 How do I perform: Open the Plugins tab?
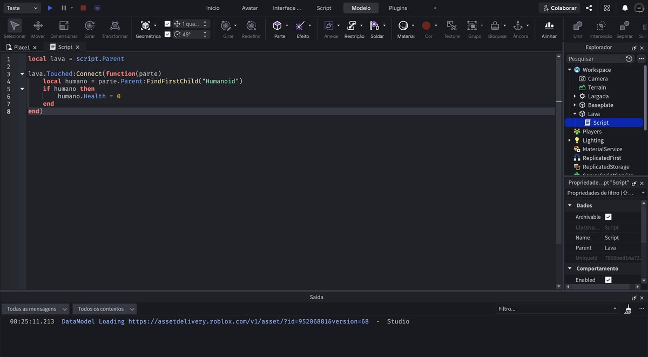398,8
